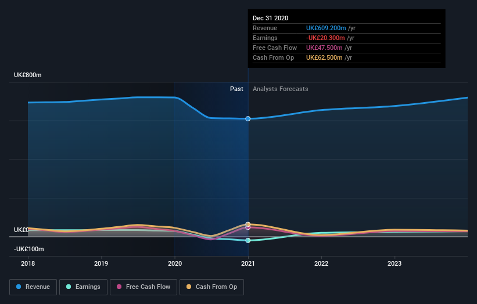Click the Revenue row label in the tooltip

tap(265, 28)
